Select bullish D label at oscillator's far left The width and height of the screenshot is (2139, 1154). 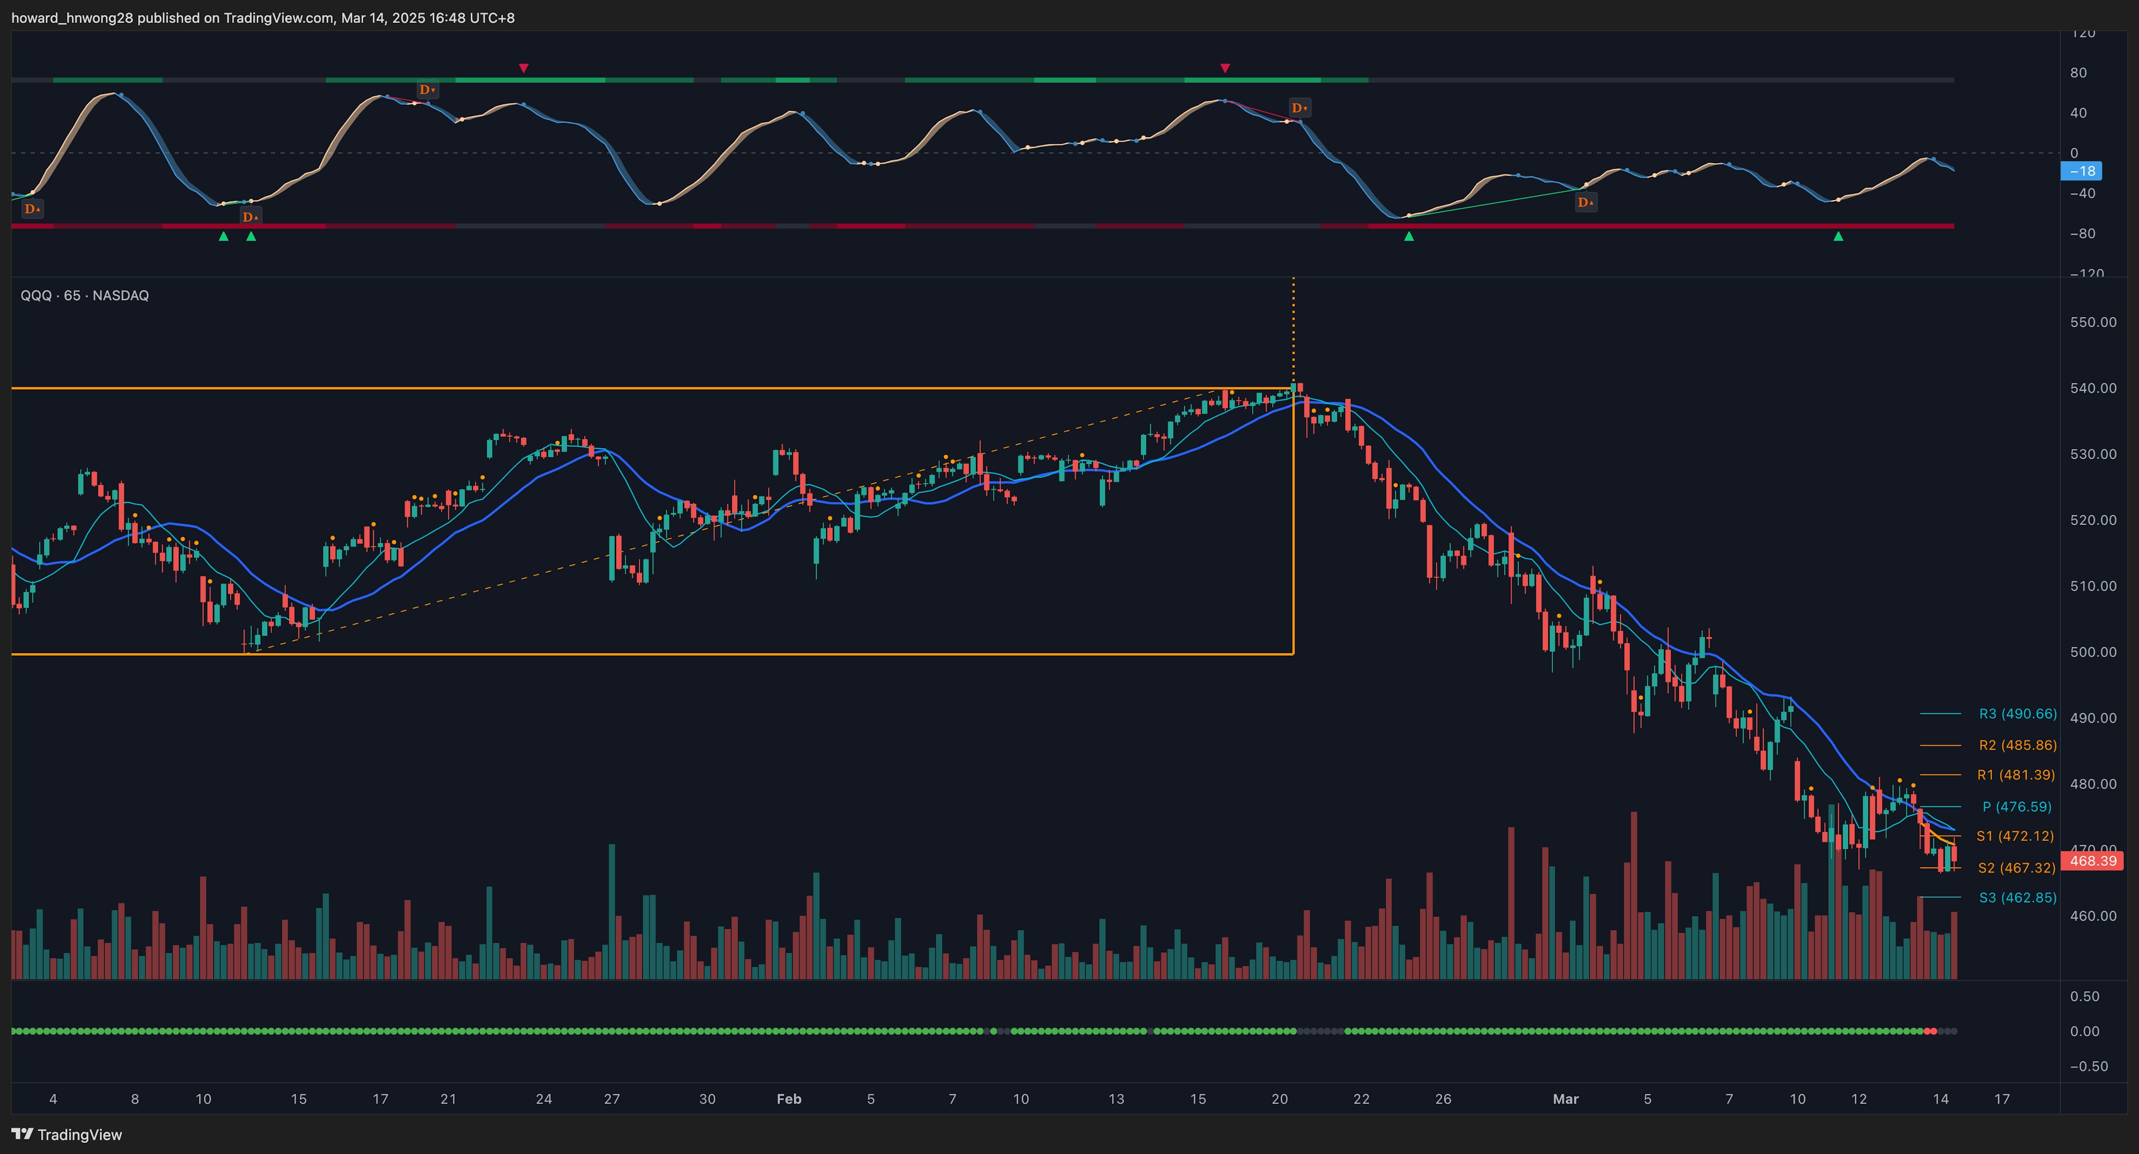click(32, 208)
